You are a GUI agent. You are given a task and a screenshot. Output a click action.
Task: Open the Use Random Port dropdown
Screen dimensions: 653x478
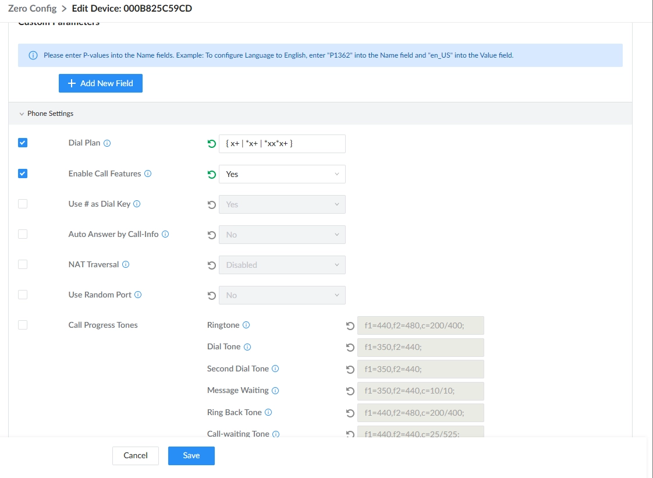coord(282,295)
